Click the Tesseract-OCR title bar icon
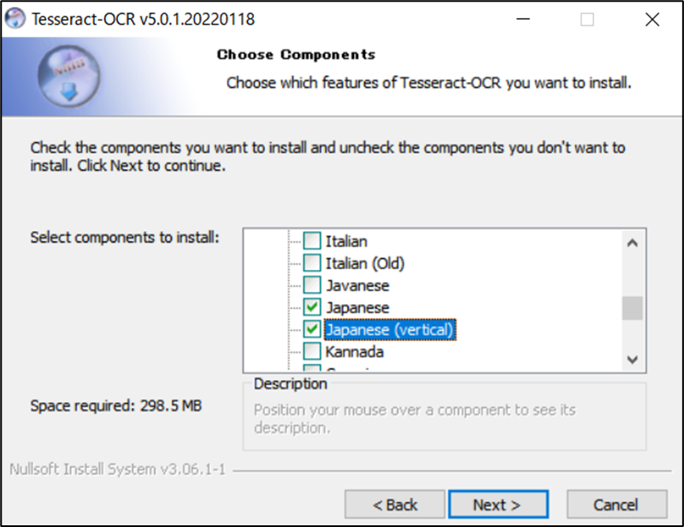The height and width of the screenshot is (527, 684). (15, 19)
